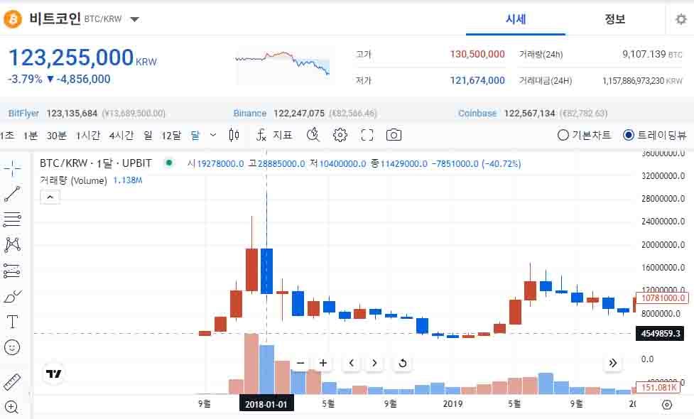Viewport: 694px width, 419px height.
Task: Select the 트레이딩뷰 radio option
Action: point(654,135)
